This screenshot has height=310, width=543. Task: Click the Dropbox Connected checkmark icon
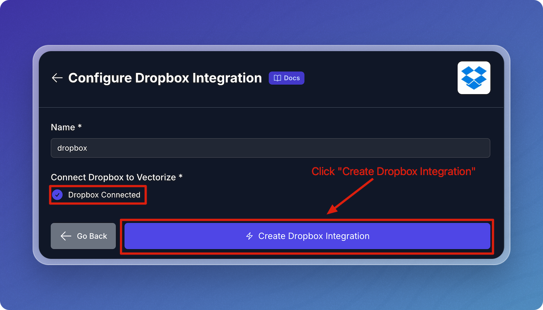click(x=57, y=195)
